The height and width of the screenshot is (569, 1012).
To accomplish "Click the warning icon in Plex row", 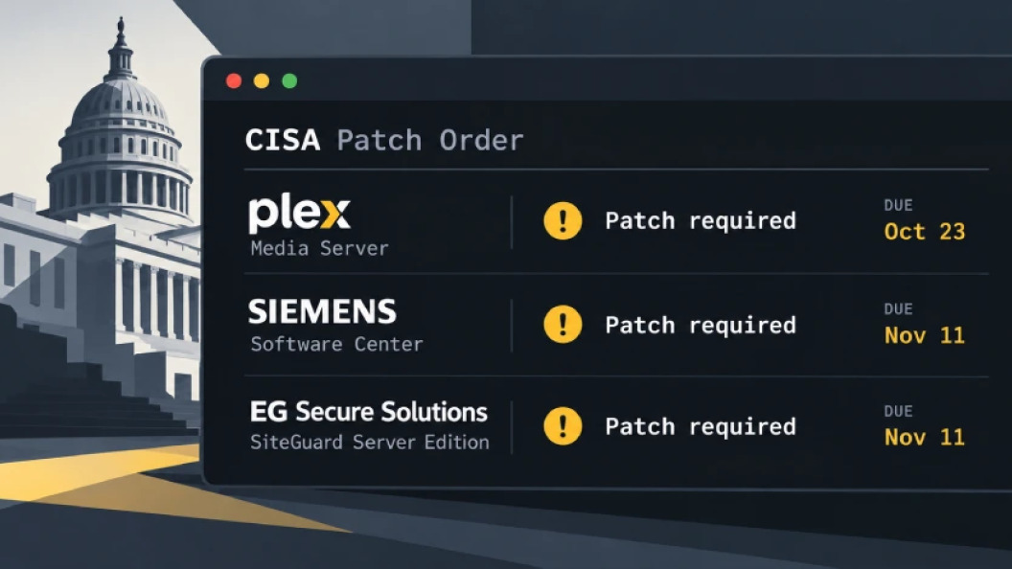I will point(563,220).
